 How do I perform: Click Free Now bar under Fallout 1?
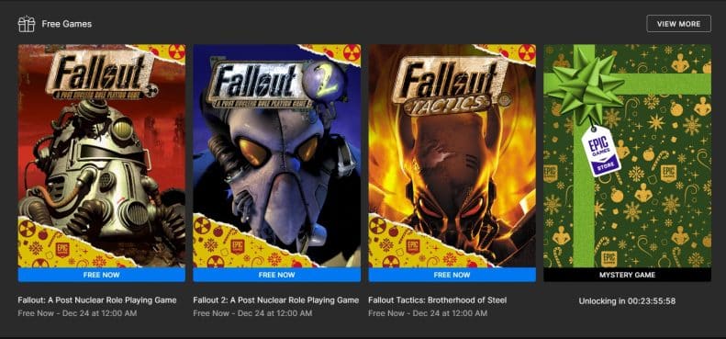click(101, 275)
